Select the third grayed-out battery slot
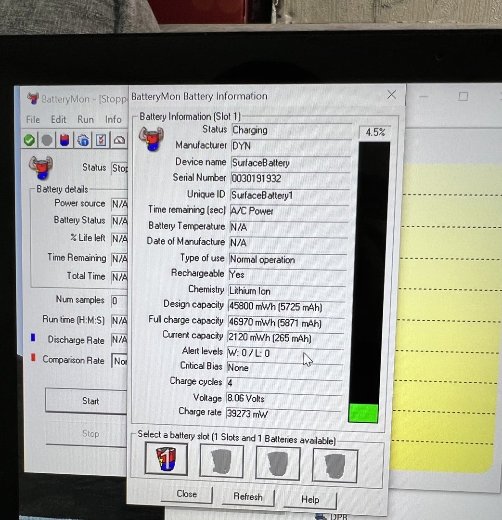Image resolution: width=502 pixels, height=520 pixels. (278, 463)
